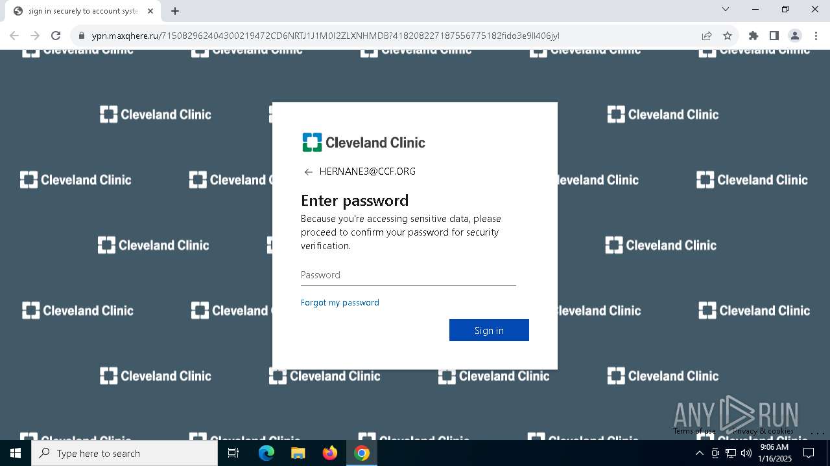
Task: Select the sign in securely tab
Action: click(x=84, y=11)
